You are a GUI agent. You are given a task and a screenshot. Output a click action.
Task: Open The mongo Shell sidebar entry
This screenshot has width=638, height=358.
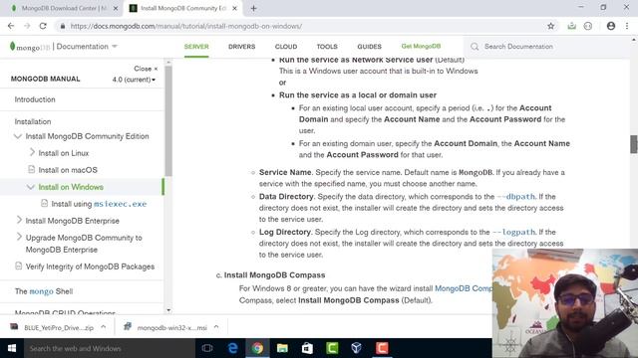coord(44,291)
